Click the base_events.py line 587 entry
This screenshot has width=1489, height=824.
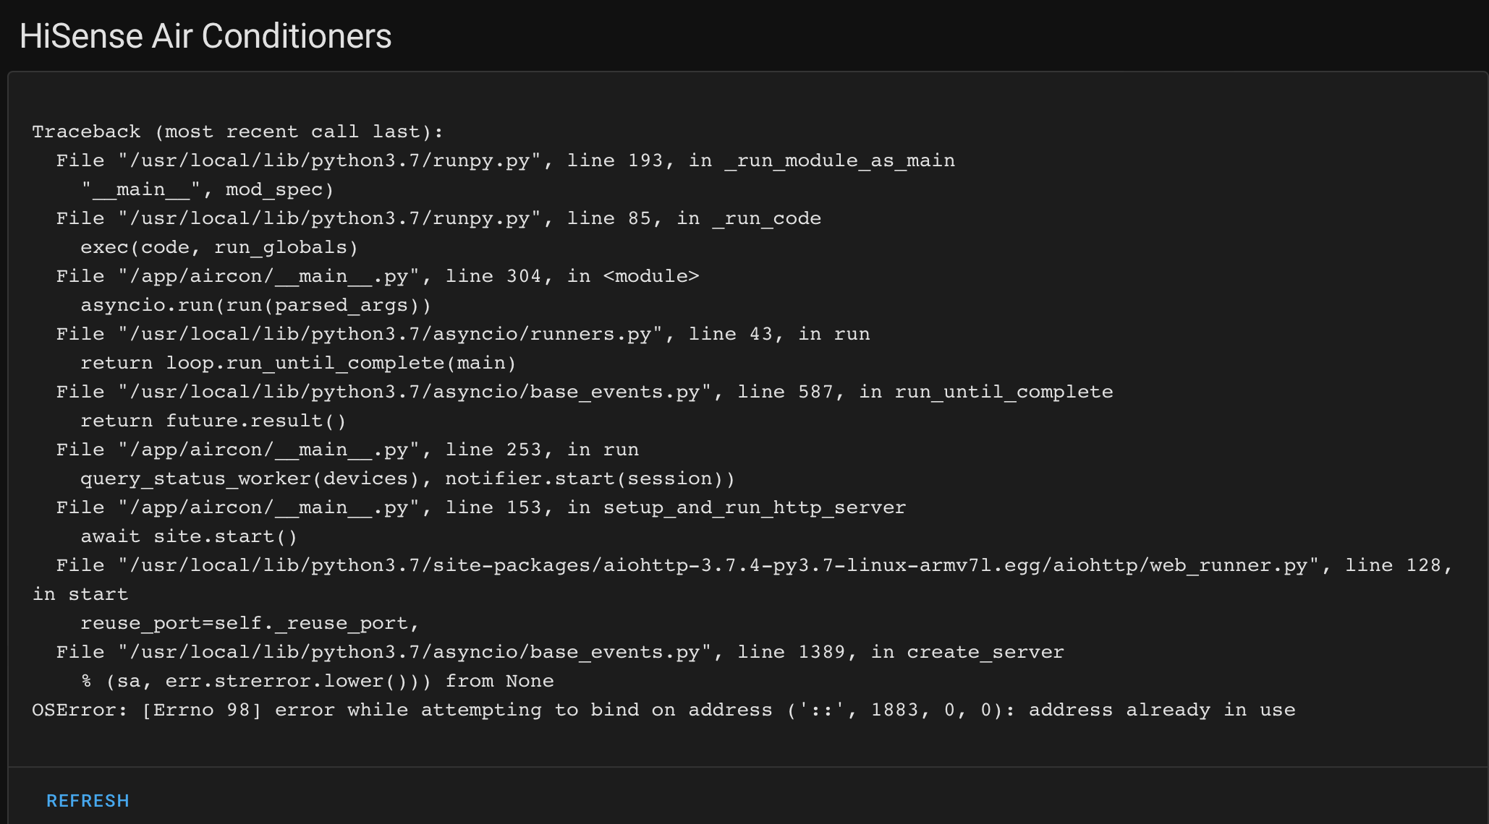point(583,391)
